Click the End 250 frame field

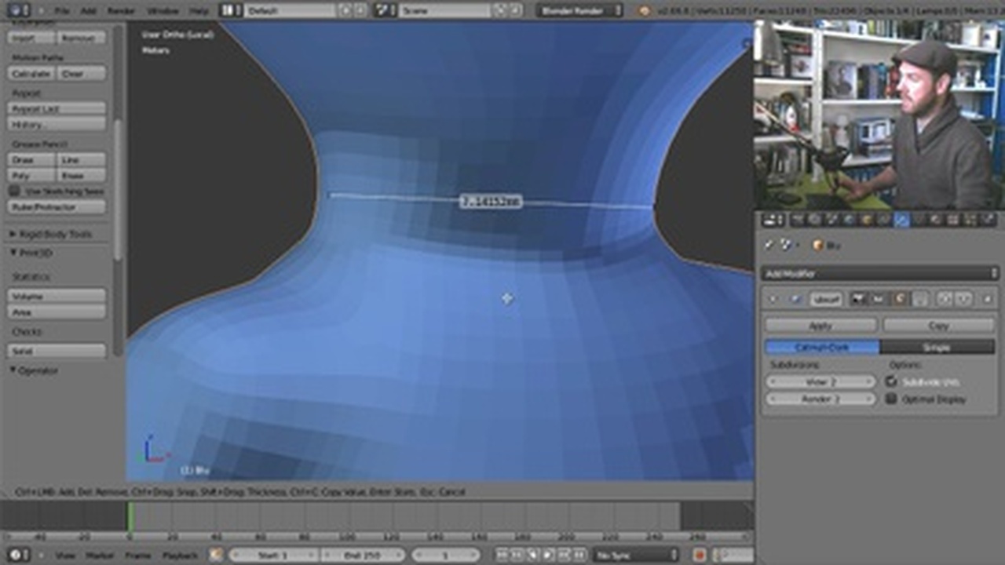[363, 555]
